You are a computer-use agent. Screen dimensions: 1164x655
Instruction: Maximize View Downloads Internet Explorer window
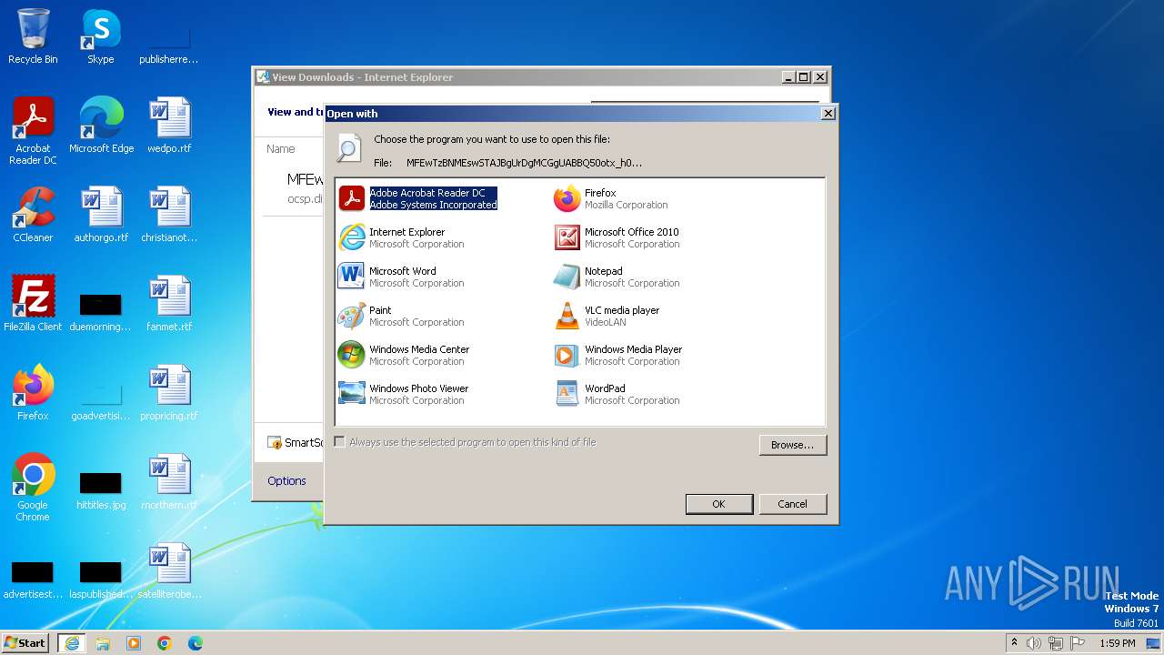click(x=804, y=77)
